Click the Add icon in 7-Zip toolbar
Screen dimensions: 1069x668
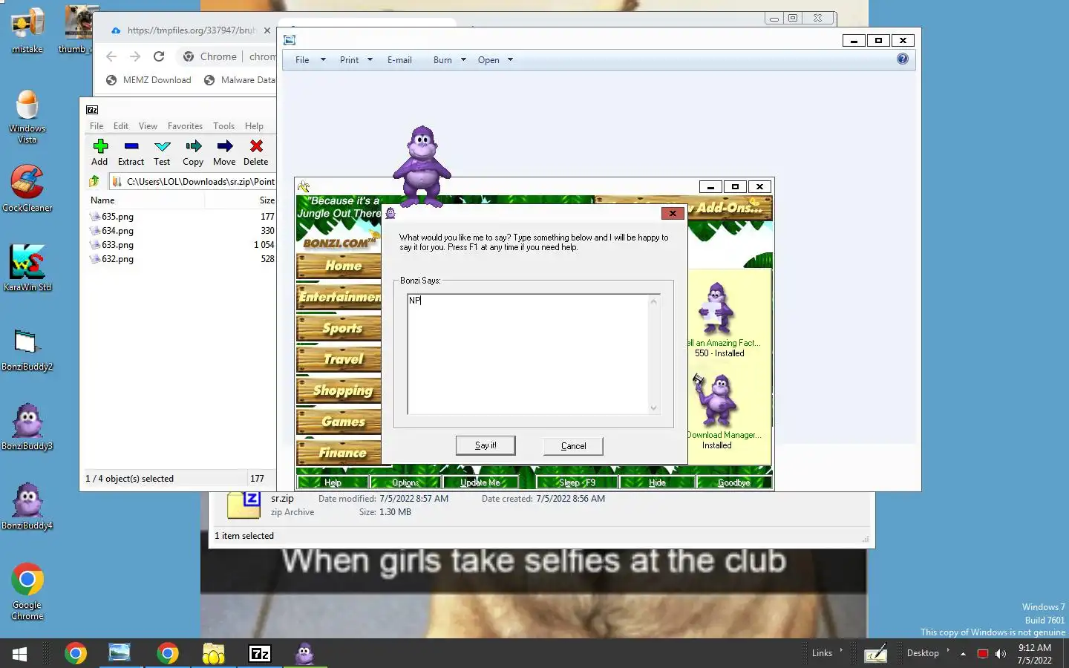[x=100, y=146]
